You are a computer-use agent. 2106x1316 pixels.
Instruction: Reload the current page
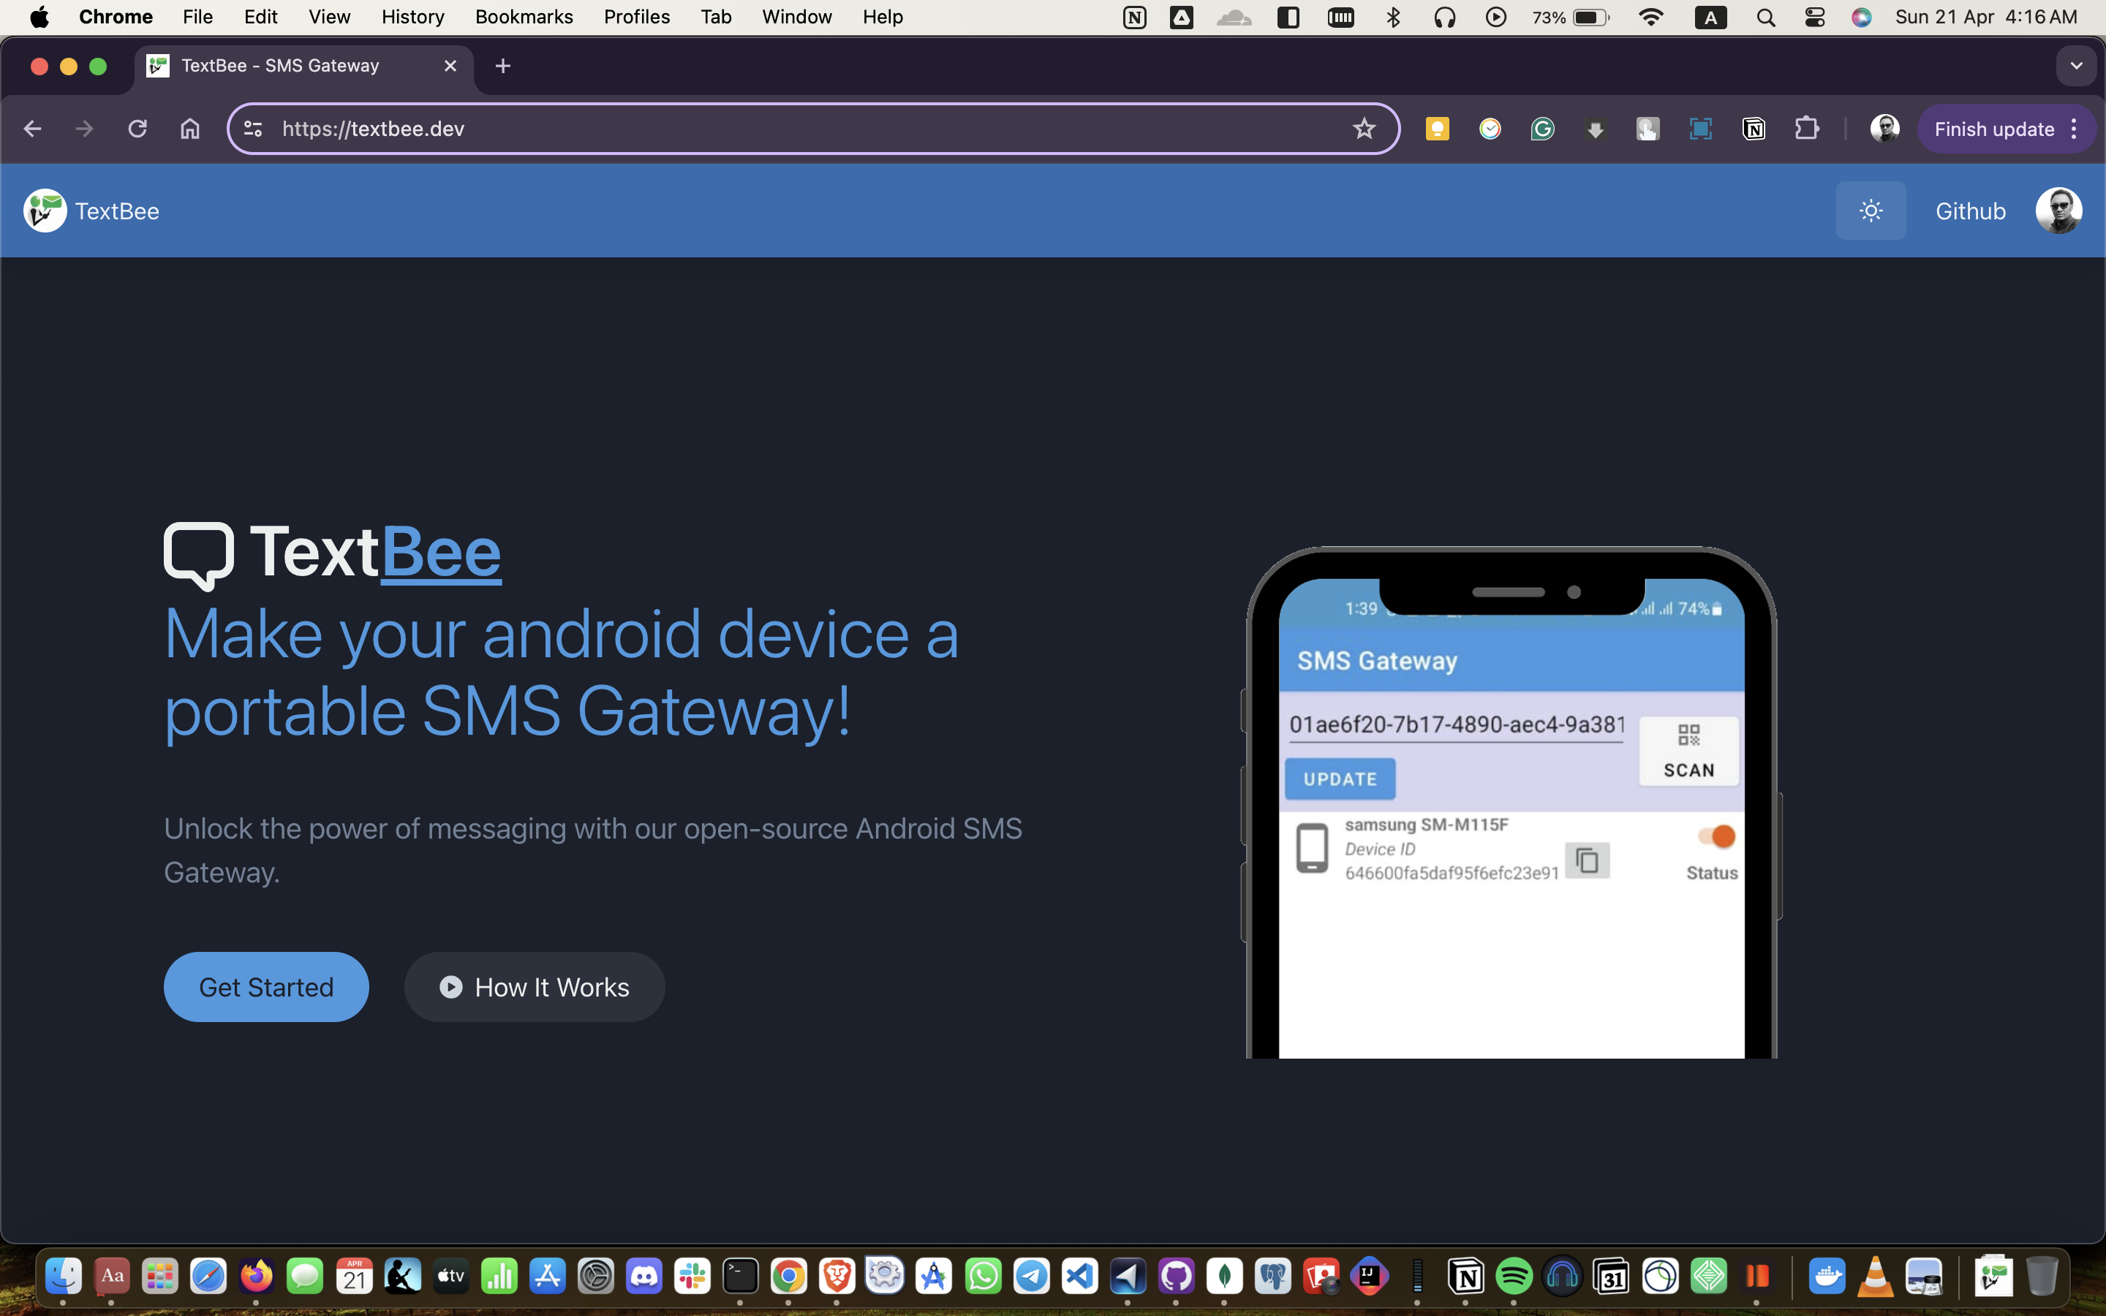(x=137, y=129)
